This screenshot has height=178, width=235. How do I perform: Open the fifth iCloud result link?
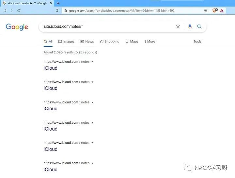[x=51, y=149]
